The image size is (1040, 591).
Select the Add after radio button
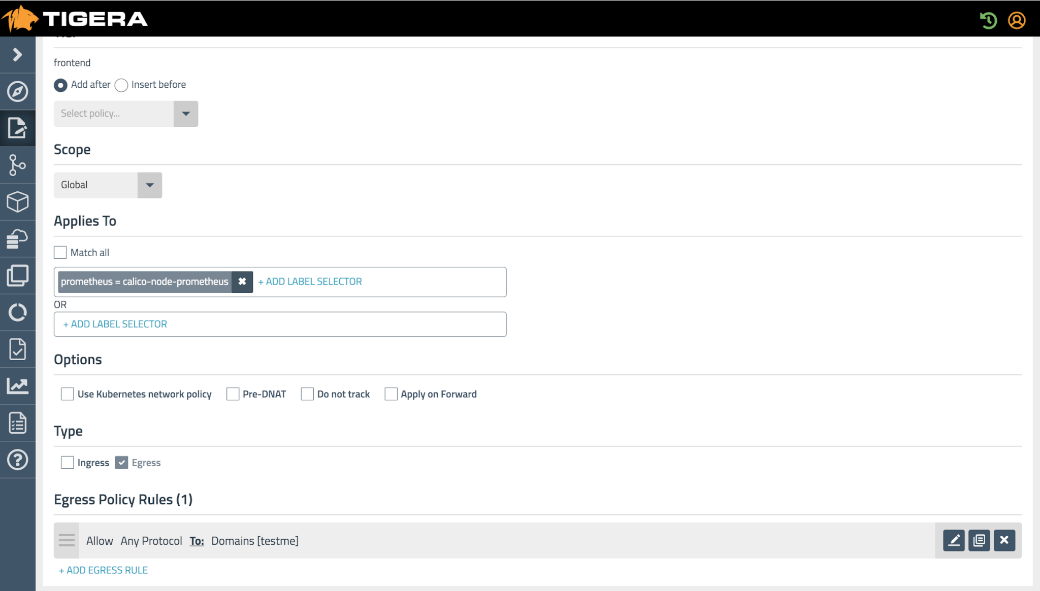coord(60,85)
